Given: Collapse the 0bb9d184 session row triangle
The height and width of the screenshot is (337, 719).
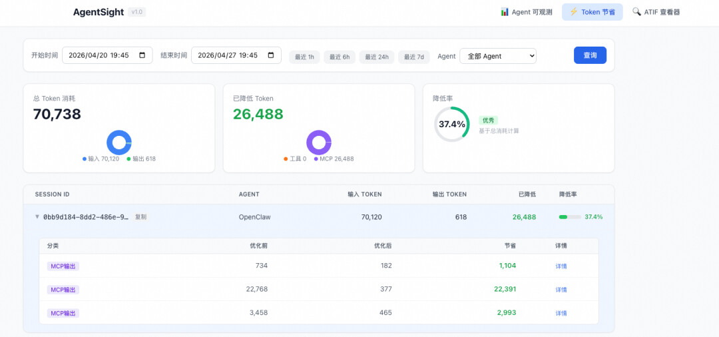Looking at the screenshot, I should click(x=37, y=217).
